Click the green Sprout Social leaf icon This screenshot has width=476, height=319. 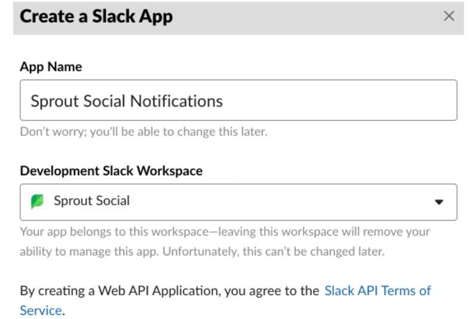click(38, 201)
